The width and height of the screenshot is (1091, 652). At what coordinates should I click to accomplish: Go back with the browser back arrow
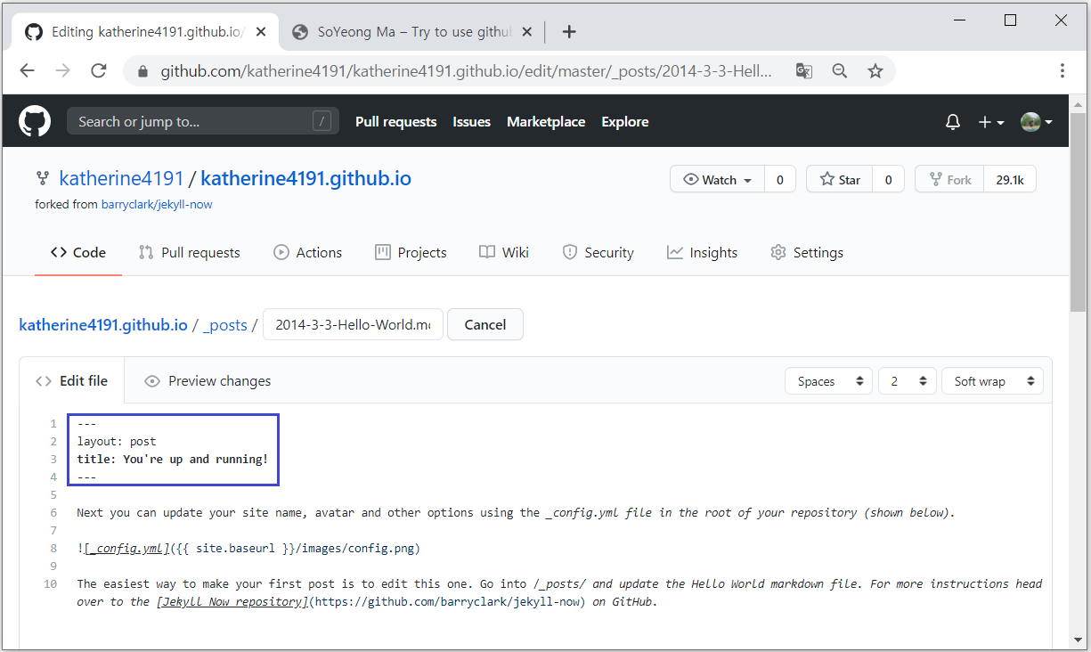pos(27,70)
